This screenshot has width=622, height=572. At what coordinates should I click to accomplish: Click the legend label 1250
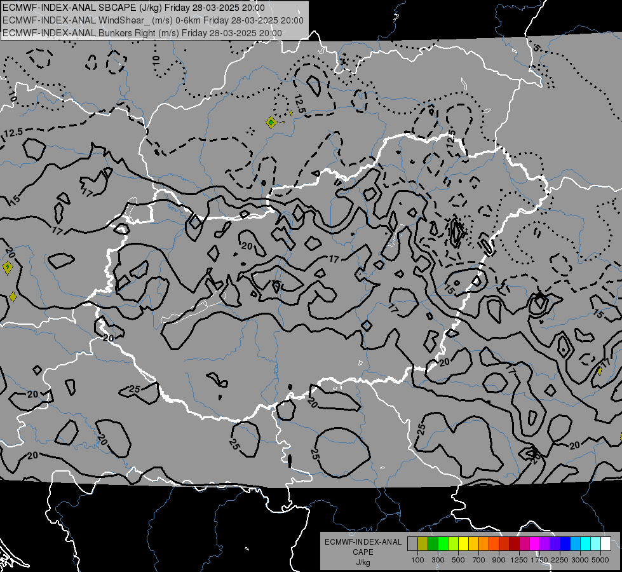coord(519,560)
